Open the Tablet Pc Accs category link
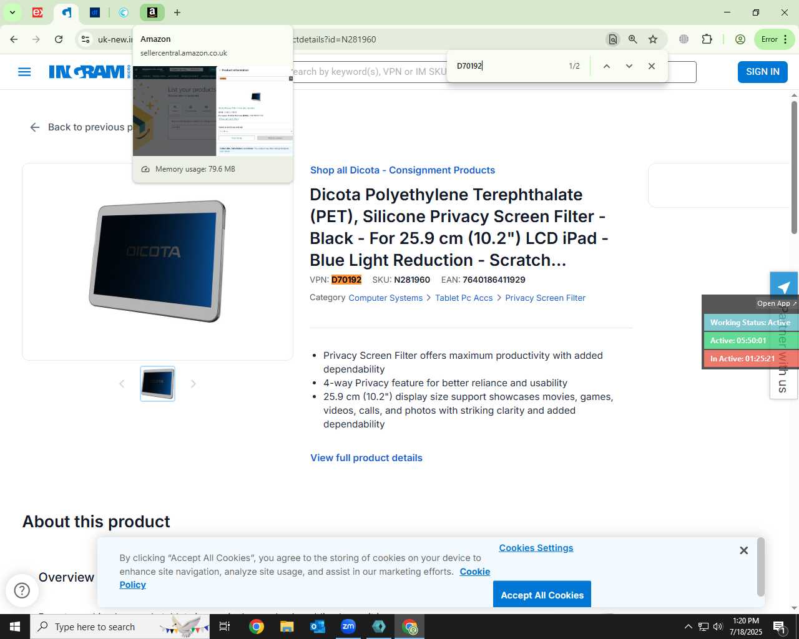 [464, 298]
